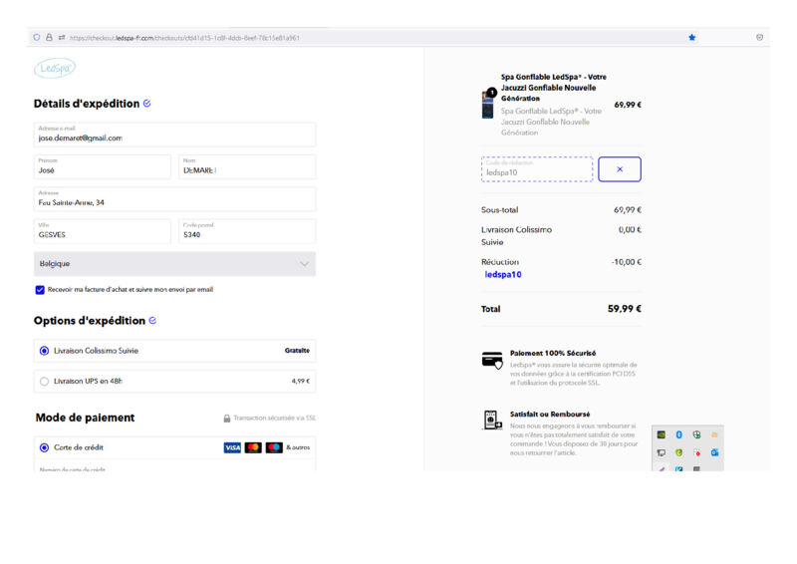Image resolution: width=797 pixels, height=564 pixels.
Task: Open the Outlook tray icon
Action: click(x=714, y=452)
